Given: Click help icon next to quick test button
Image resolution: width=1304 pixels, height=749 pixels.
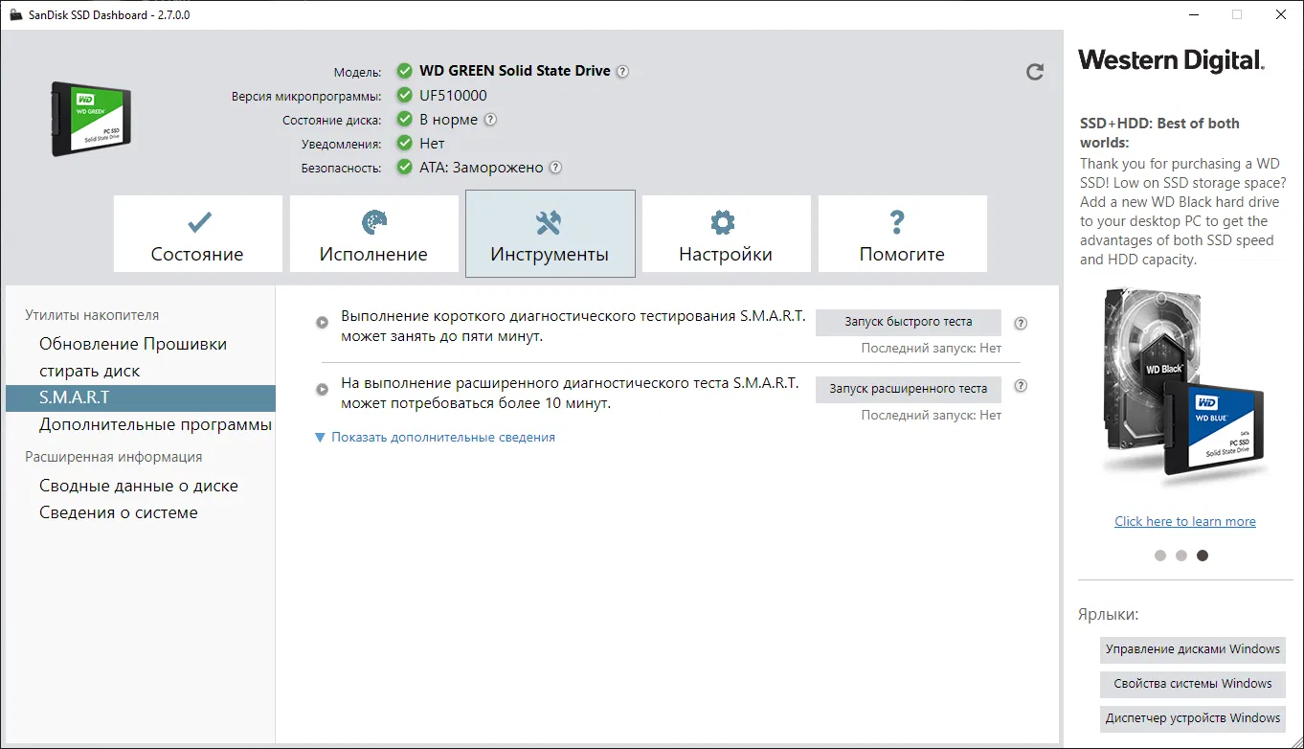Looking at the screenshot, I should click(x=1021, y=323).
